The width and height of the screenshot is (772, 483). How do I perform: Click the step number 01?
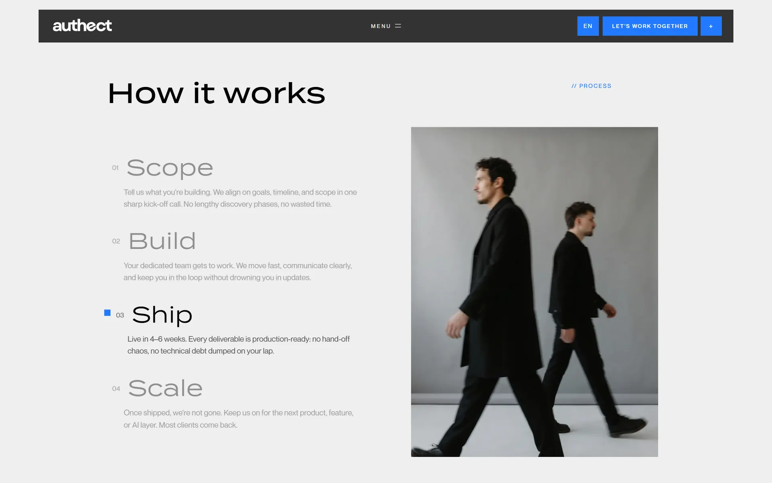coord(115,168)
